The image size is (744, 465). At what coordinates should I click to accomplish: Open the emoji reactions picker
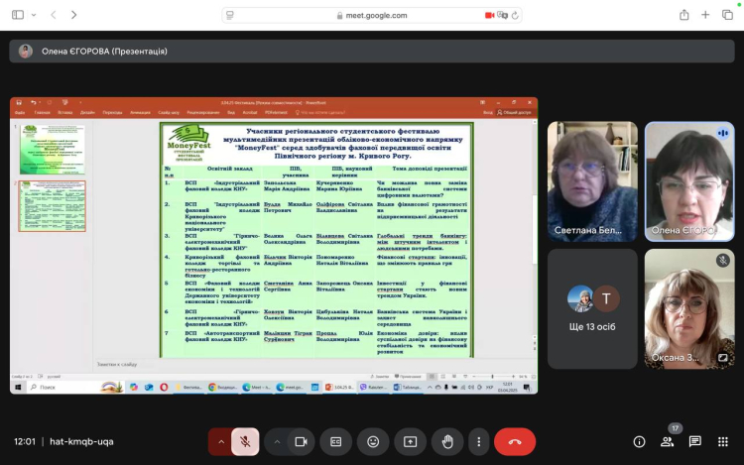coord(373,441)
